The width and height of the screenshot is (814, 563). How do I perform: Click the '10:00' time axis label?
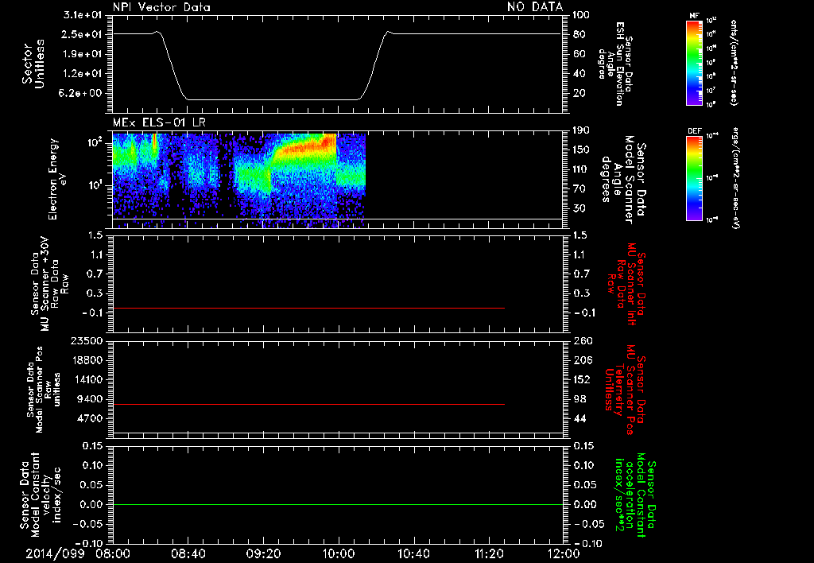coord(339,553)
